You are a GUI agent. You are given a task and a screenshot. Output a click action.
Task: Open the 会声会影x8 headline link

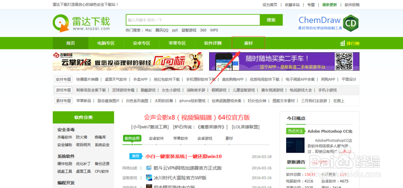(x=197, y=118)
